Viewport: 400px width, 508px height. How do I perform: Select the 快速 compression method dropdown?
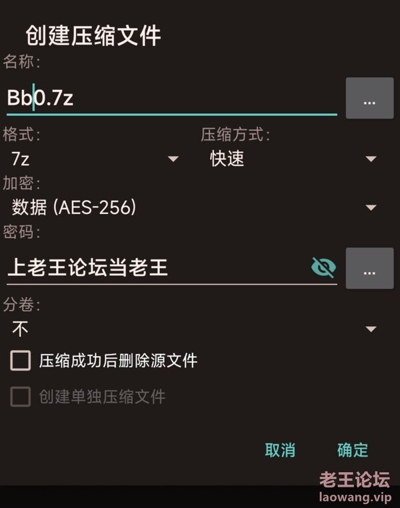pos(292,159)
